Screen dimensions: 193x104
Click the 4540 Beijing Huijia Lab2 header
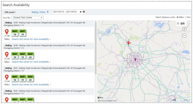click(48, 47)
